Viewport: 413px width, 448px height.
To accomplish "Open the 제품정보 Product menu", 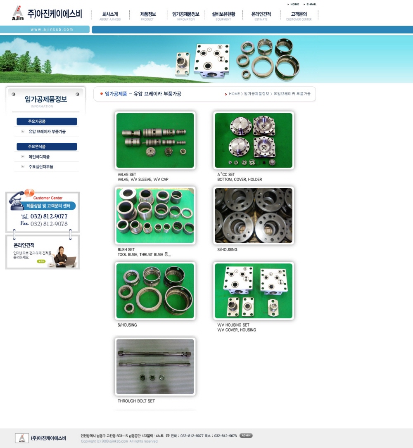I will tap(148, 16).
